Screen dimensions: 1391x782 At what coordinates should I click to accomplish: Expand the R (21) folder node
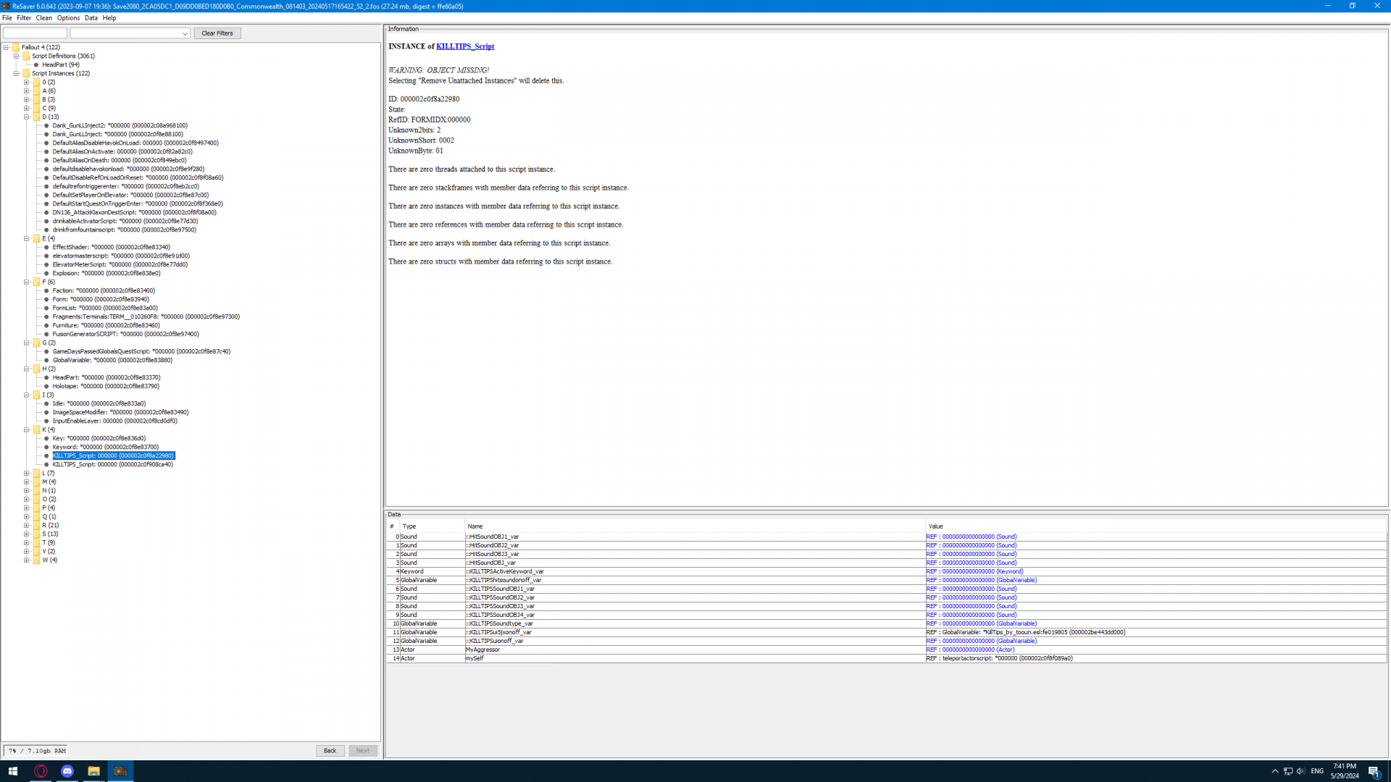pyautogui.click(x=27, y=525)
